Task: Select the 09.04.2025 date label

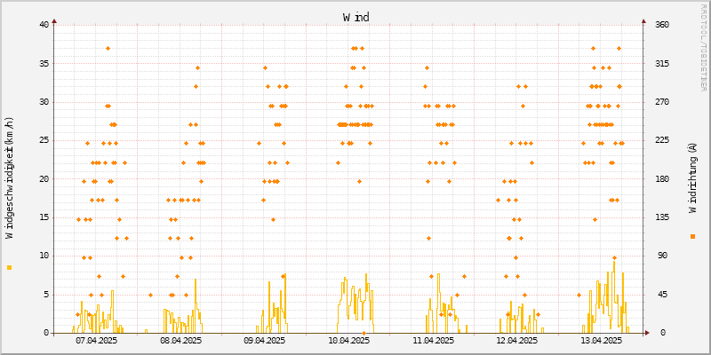Action: 264,340
